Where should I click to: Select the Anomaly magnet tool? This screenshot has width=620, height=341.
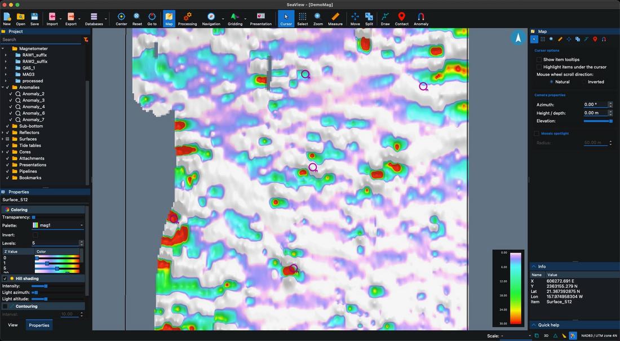420,19
